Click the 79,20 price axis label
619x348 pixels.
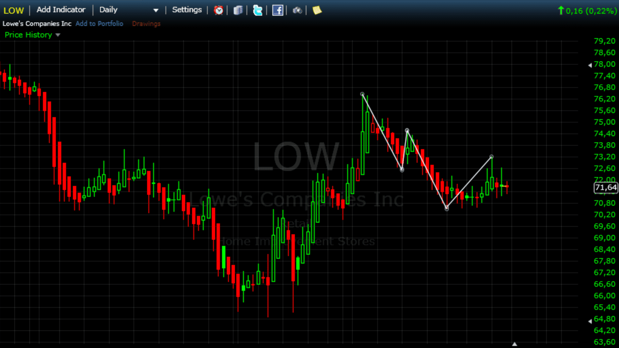click(604, 41)
